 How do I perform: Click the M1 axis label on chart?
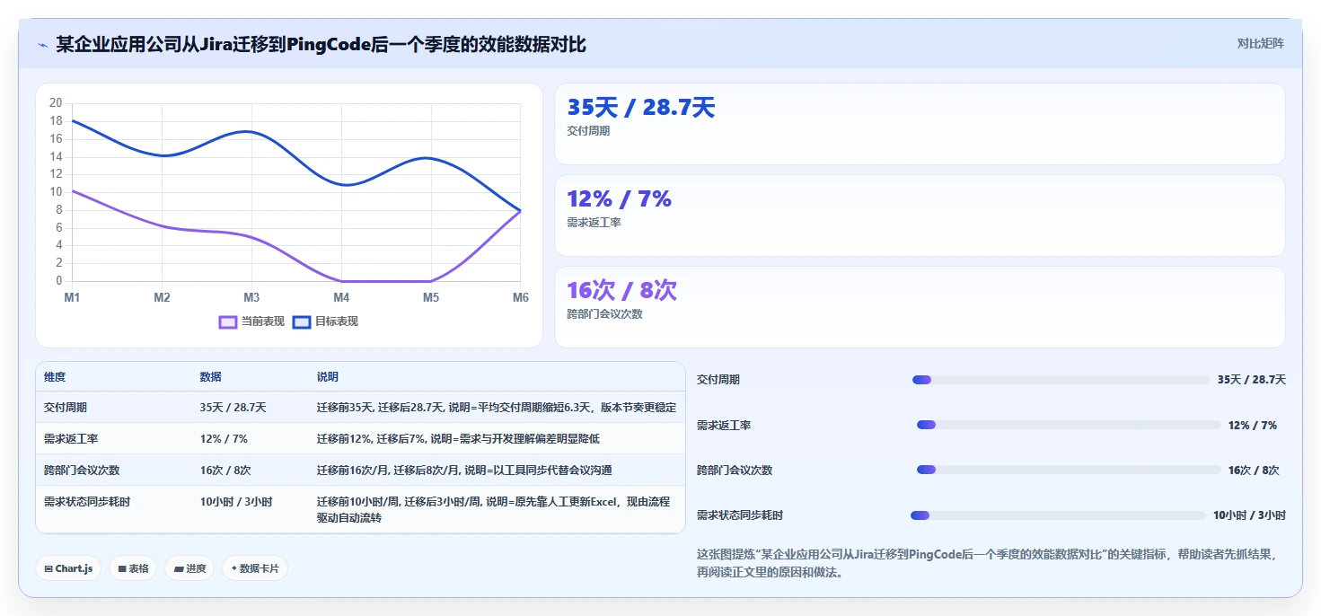click(72, 297)
